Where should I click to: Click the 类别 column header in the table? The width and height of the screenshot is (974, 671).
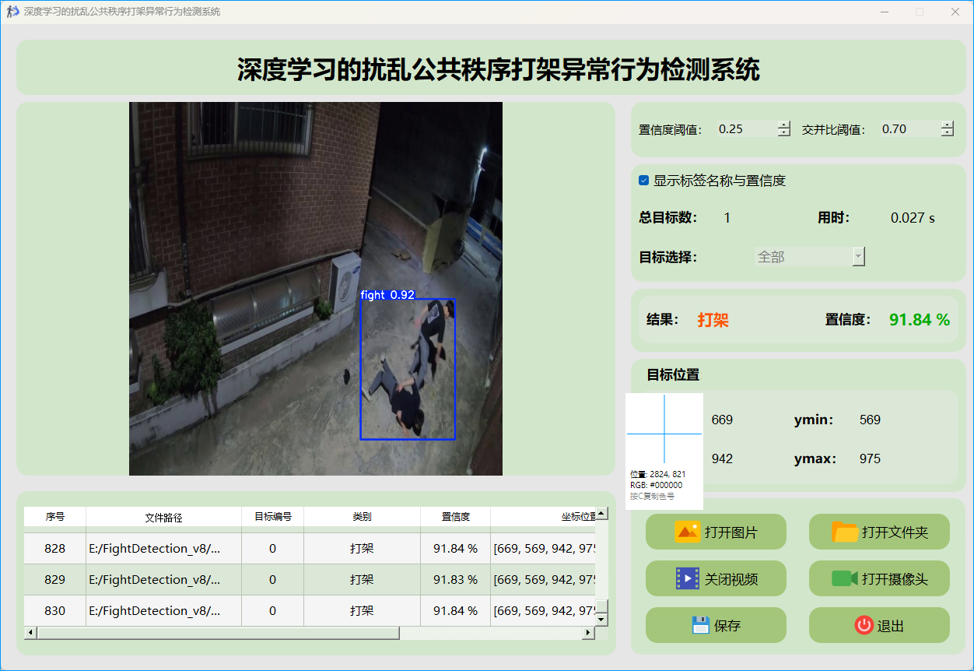tap(362, 517)
